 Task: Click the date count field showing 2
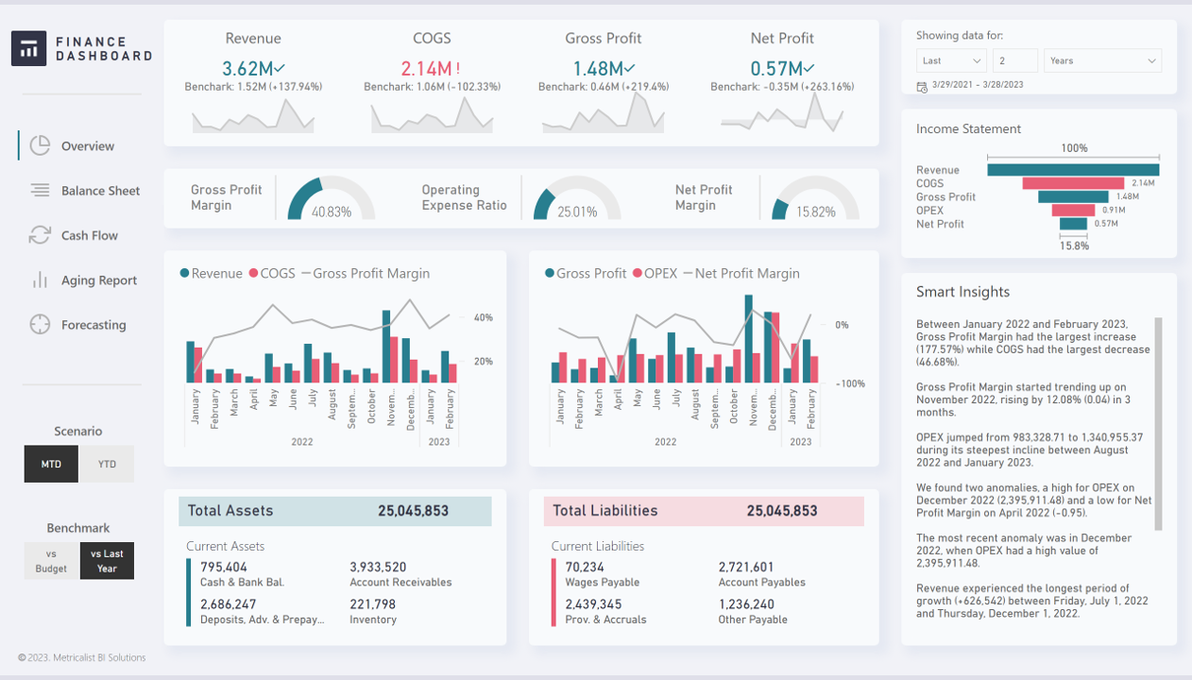coord(1014,60)
